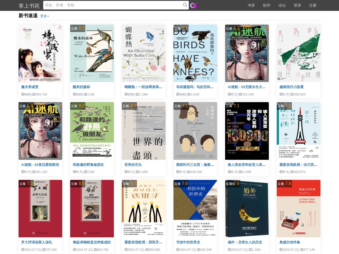
Task: Click the 登录 login link
Action: click(297, 5)
